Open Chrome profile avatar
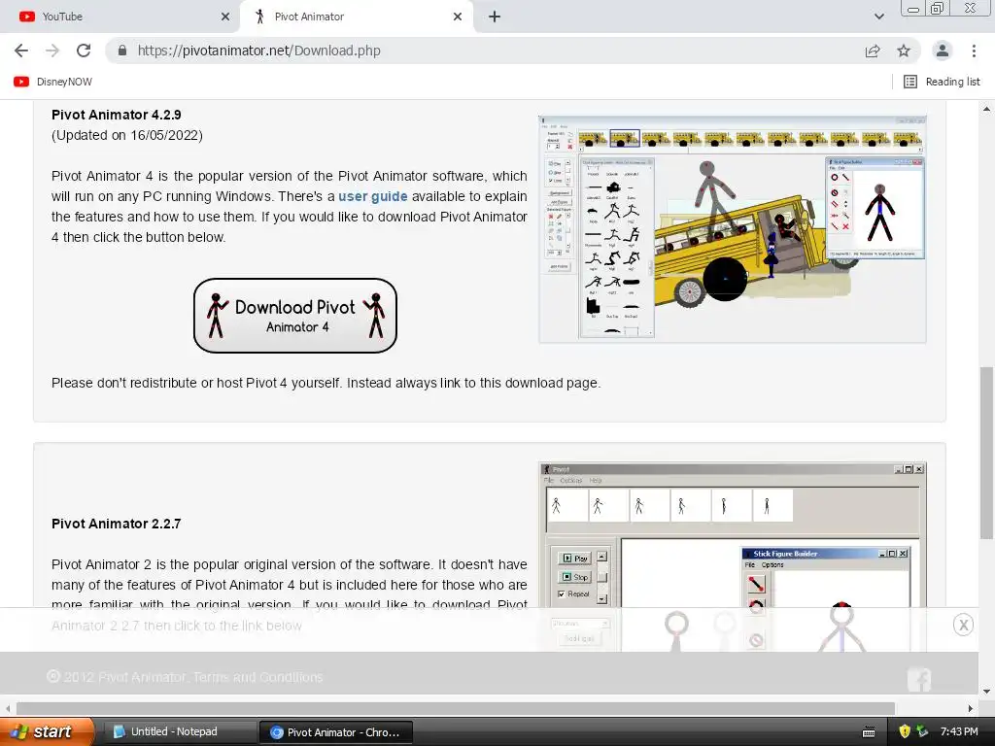 click(x=943, y=51)
